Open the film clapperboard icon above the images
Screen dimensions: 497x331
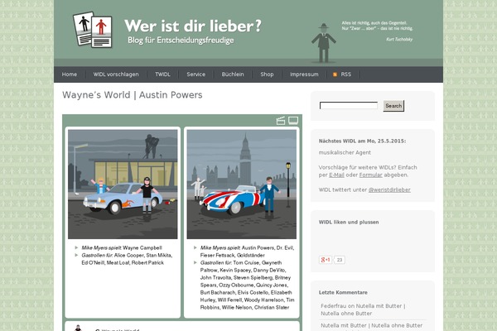click(281, 121)
